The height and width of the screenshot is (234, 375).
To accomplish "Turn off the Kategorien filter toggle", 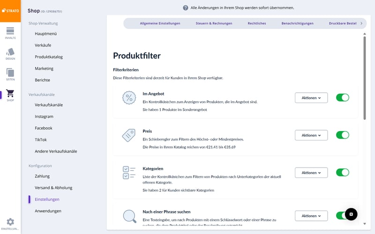I will [343, 173].
